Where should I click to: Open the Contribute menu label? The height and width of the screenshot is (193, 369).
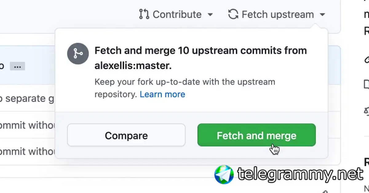pos(177,14)
